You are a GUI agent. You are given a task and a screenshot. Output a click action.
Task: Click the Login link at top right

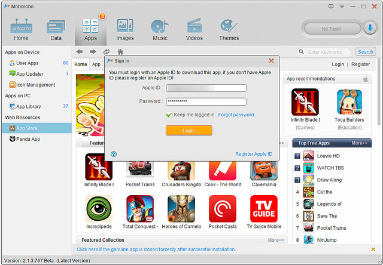(x=338, y=64)
